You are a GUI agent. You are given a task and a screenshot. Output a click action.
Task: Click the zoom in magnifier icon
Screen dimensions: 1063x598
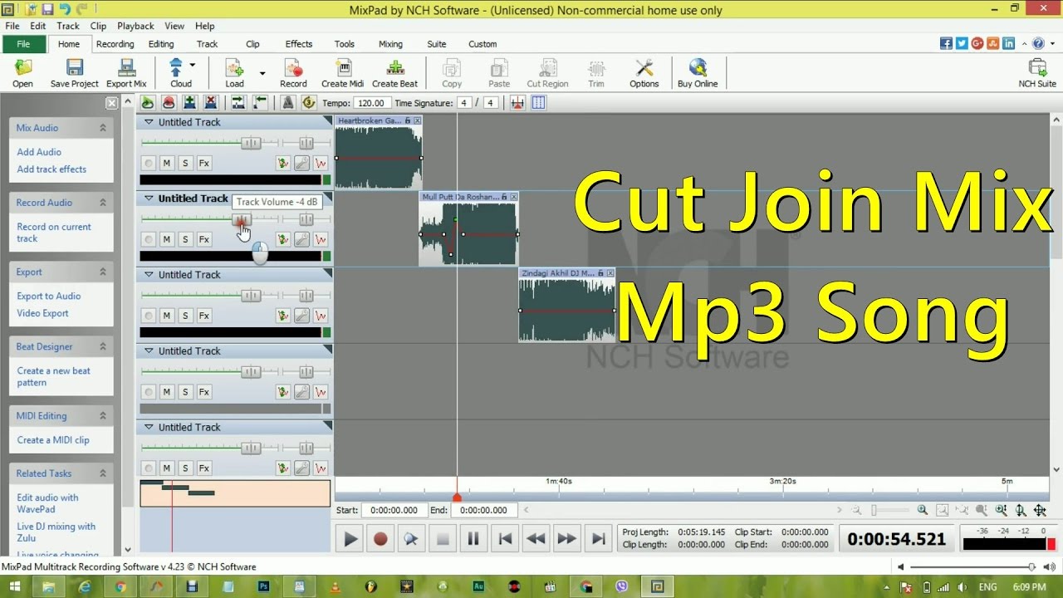[x=923, y=510]
